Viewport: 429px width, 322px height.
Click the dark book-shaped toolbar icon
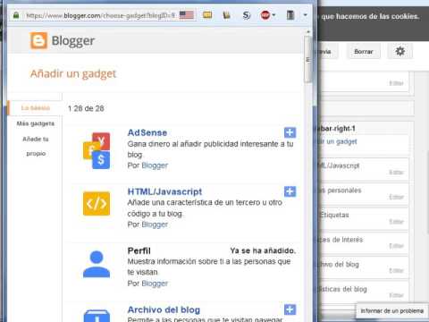point(290,15)
